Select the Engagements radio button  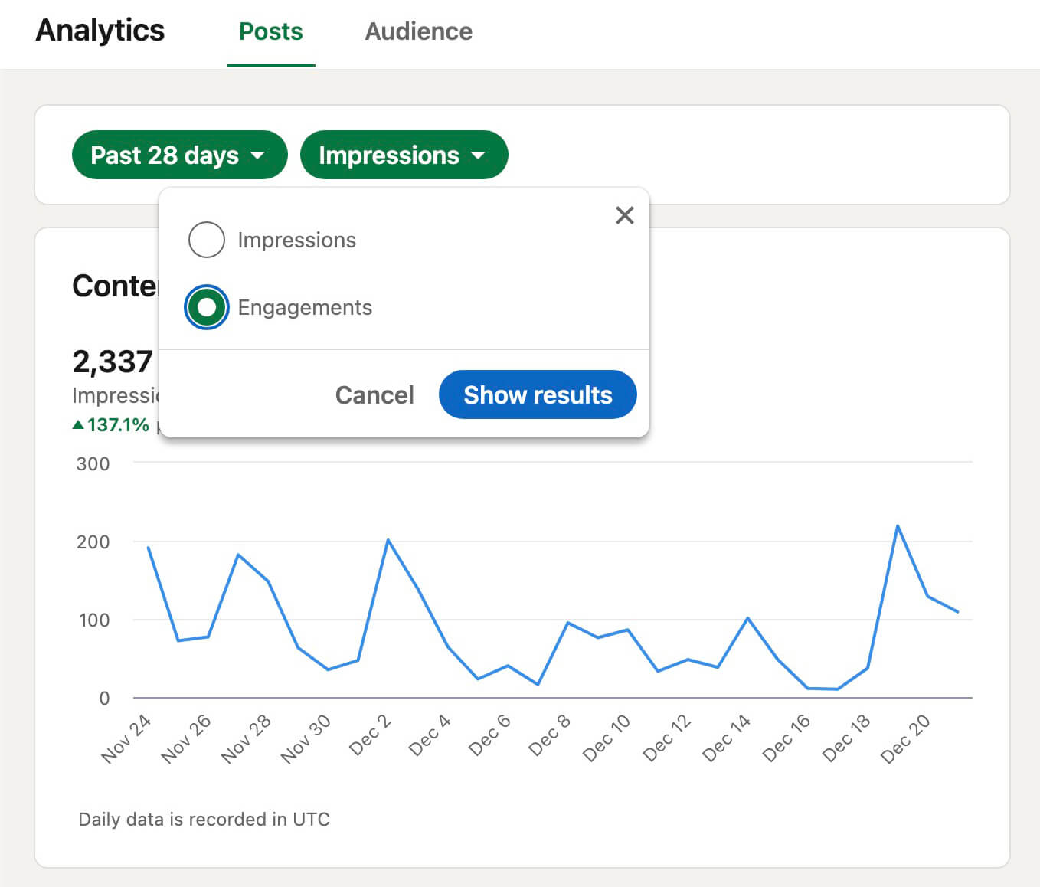[207, 307]
